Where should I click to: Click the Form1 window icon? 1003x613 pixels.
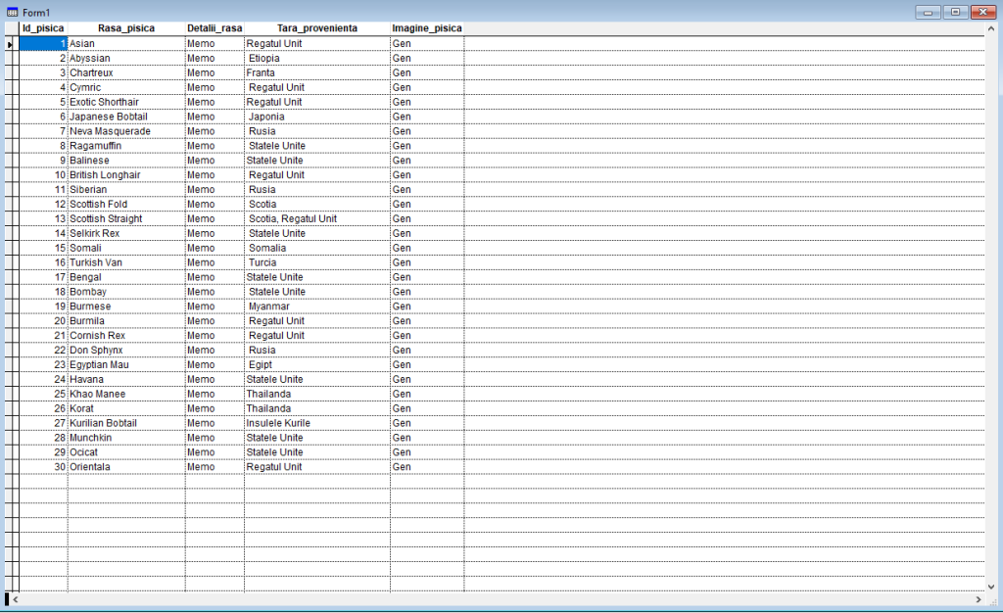(x=12, y=12)
